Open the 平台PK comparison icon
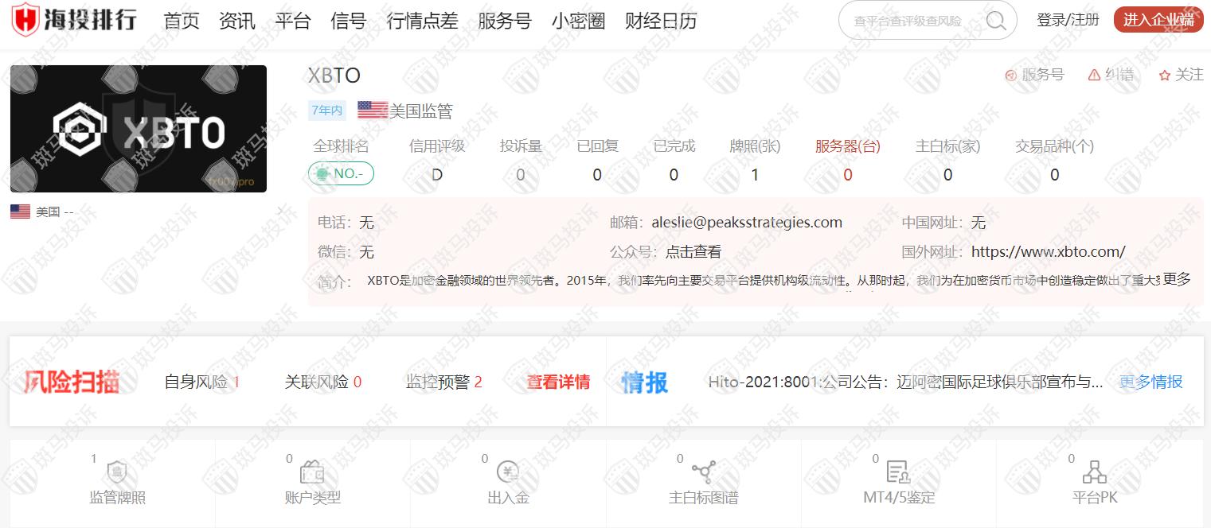This screenshot has width=1211, height=528. [1095, 472]
